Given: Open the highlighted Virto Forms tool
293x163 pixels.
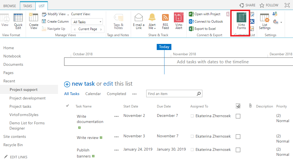Looking at the screenshot, I should (241, 22).
